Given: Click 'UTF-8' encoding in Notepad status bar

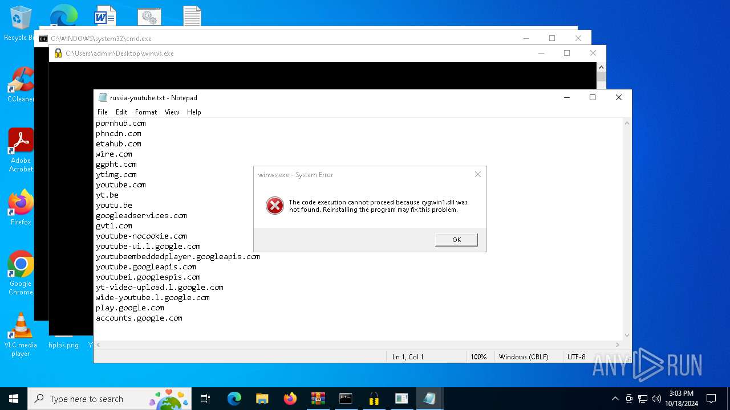Looking at the screenshot, I should click(576, 357).
